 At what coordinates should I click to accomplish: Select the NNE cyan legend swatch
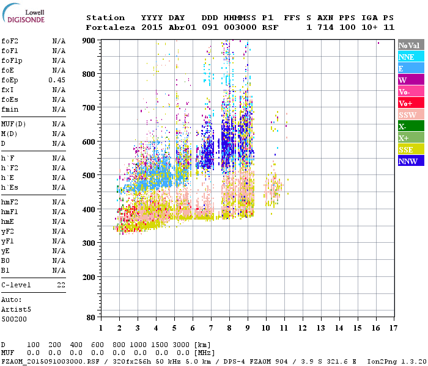point(411,57)
